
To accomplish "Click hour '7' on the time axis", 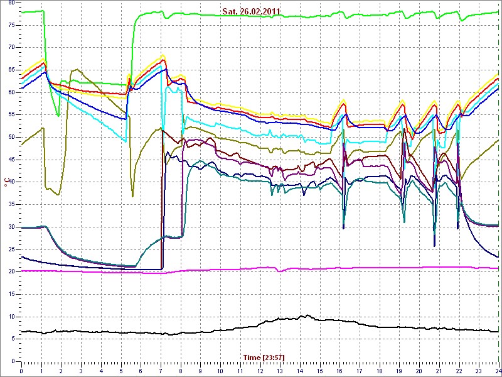I will pos(161,370).
